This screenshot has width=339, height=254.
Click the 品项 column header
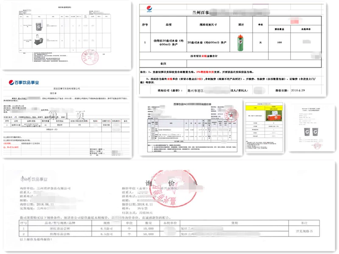pos(168,25)
